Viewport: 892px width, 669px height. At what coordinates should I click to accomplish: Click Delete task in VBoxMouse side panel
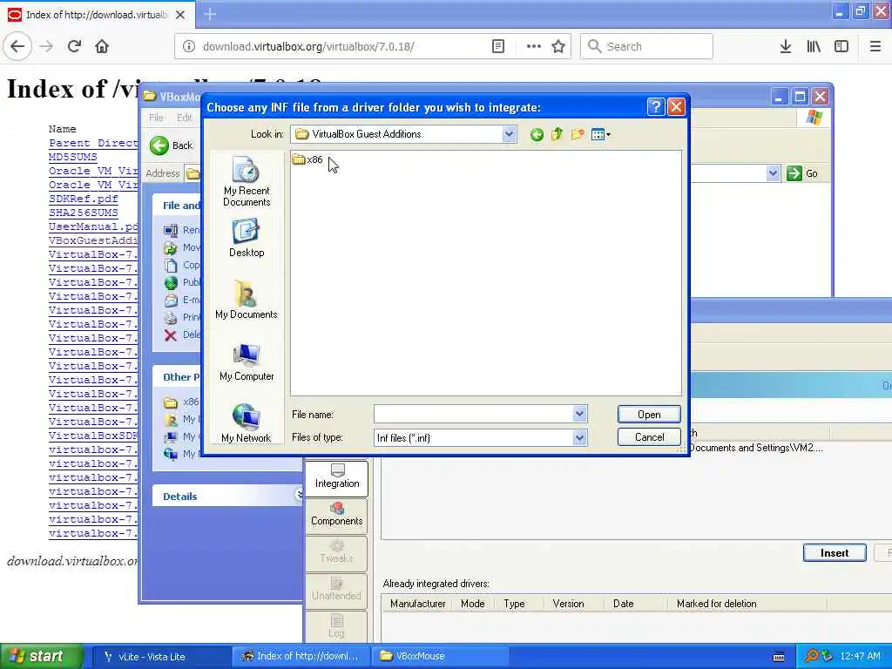click(x=182, y=334)
